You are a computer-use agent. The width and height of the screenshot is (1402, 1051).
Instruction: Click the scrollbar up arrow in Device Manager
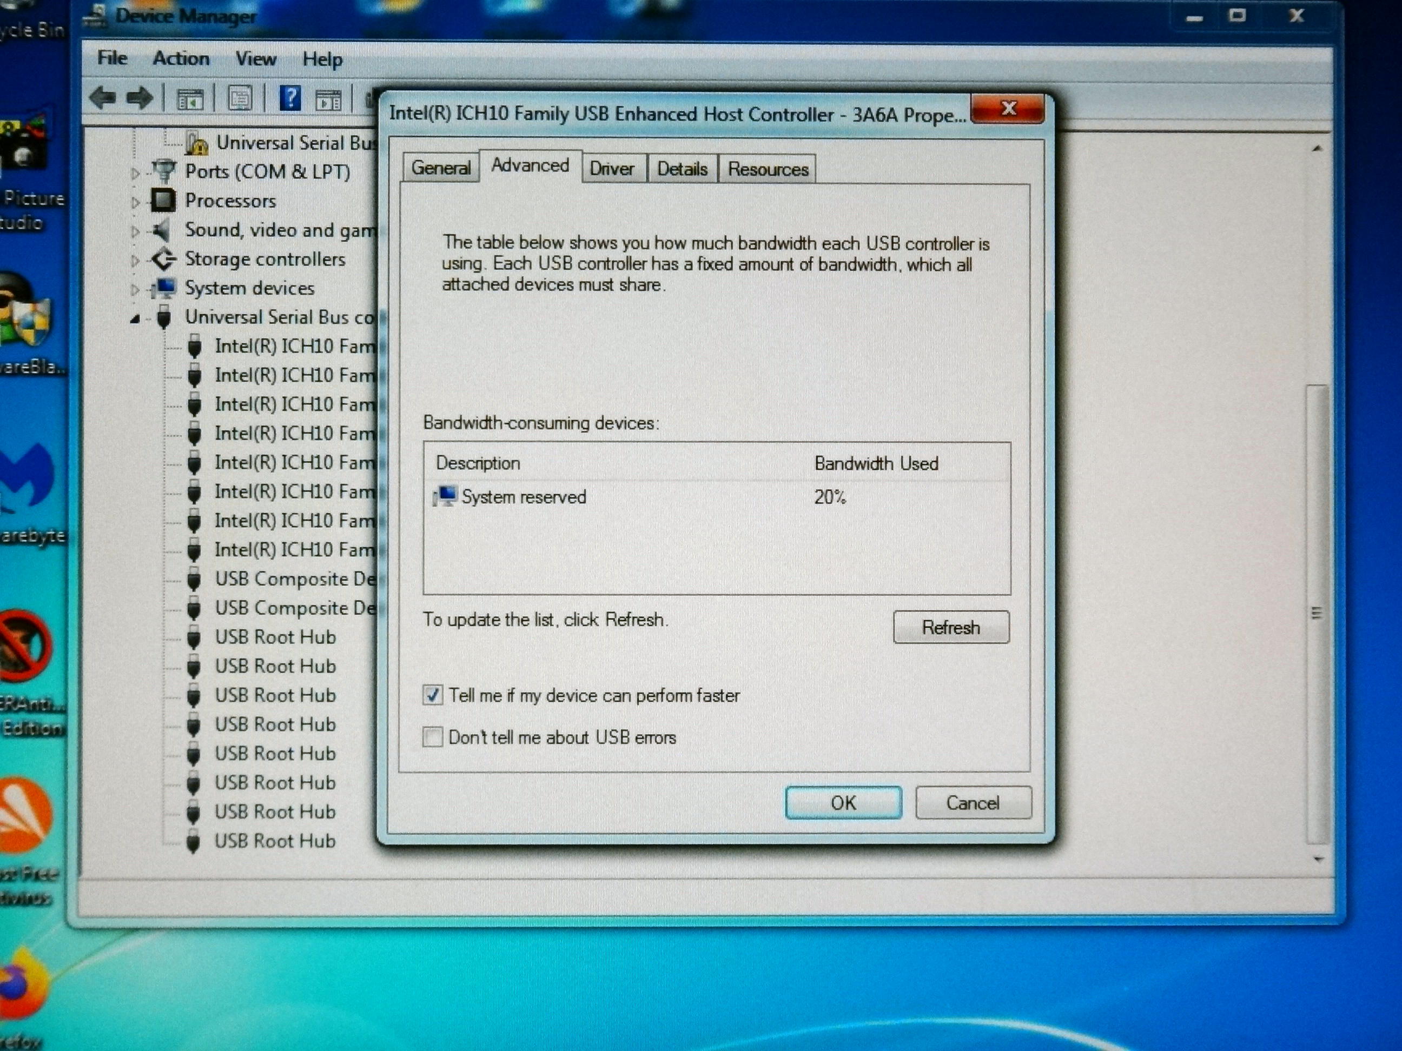[1317, 150]
